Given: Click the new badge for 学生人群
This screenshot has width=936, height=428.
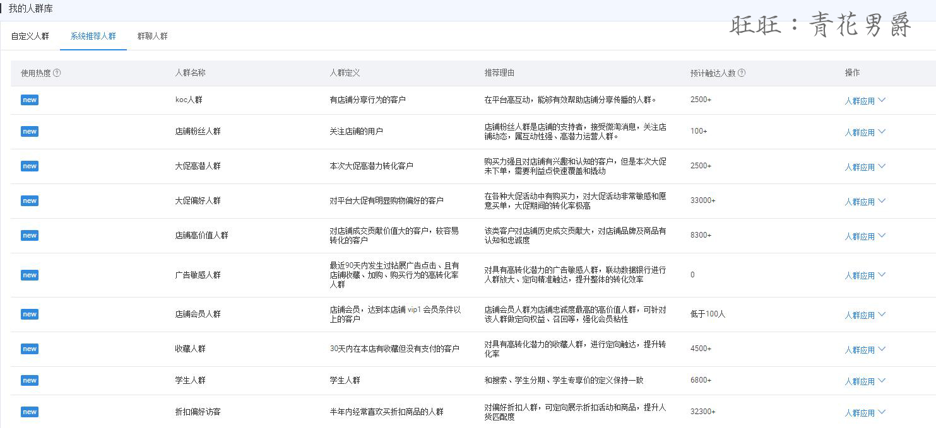Looking at the screenshot, I should click(30, 381).
